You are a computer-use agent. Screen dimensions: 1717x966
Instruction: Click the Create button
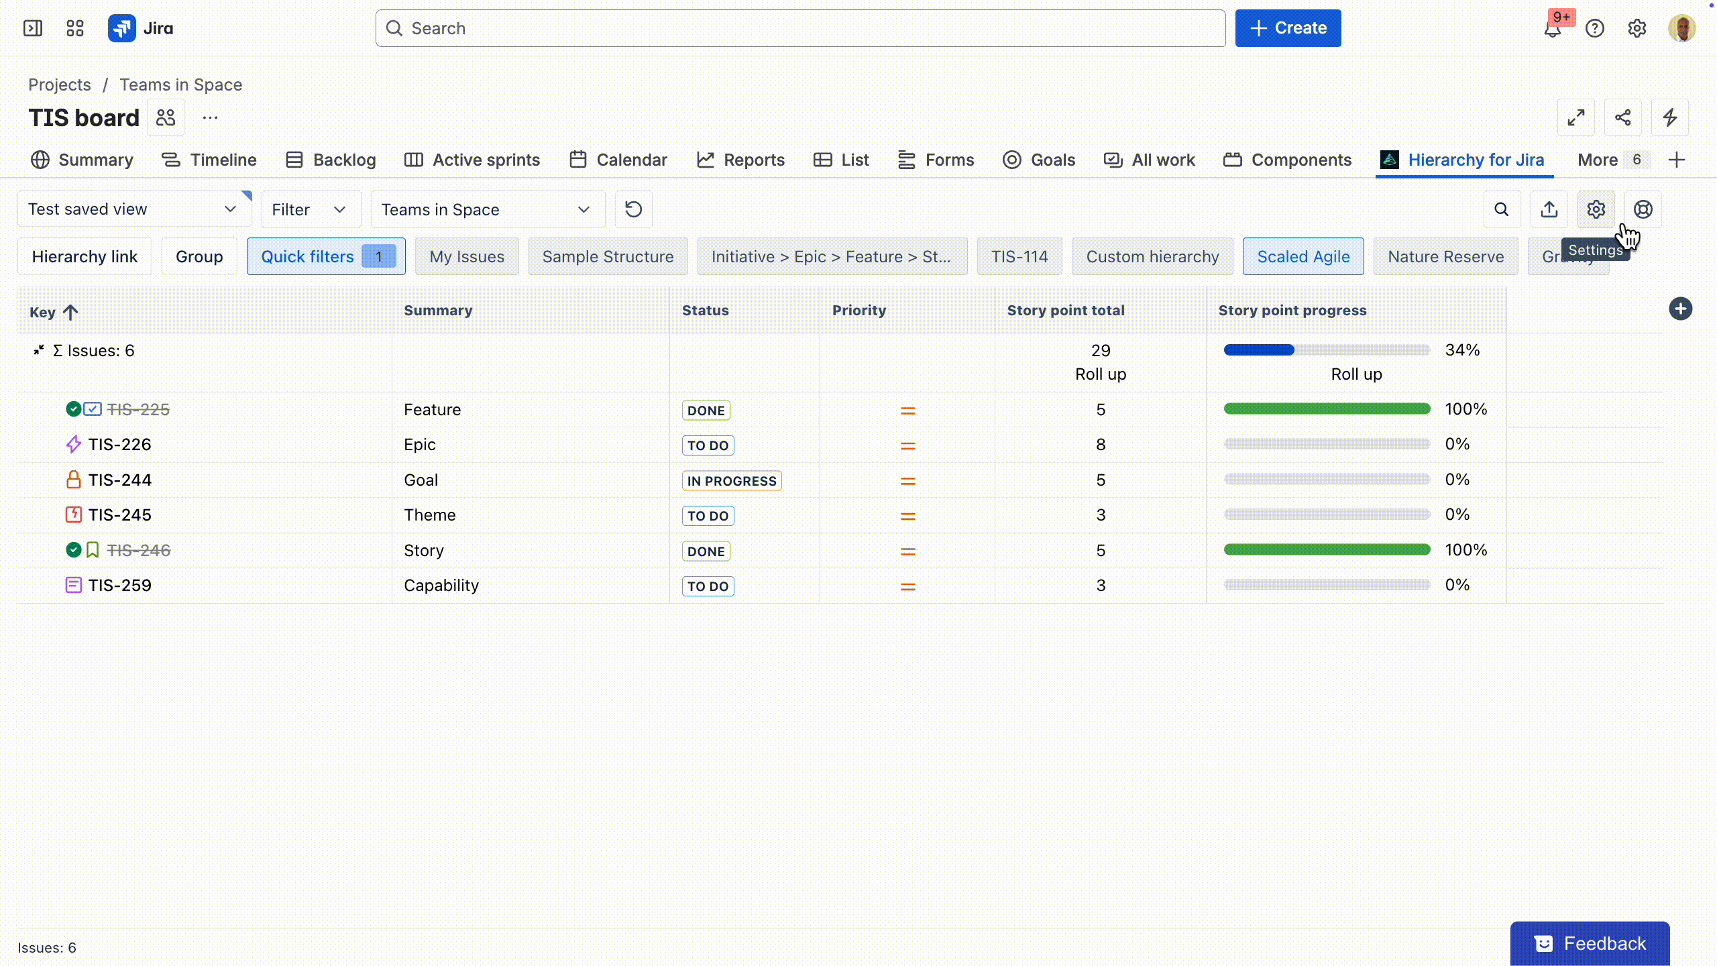tap(1288, 28)
